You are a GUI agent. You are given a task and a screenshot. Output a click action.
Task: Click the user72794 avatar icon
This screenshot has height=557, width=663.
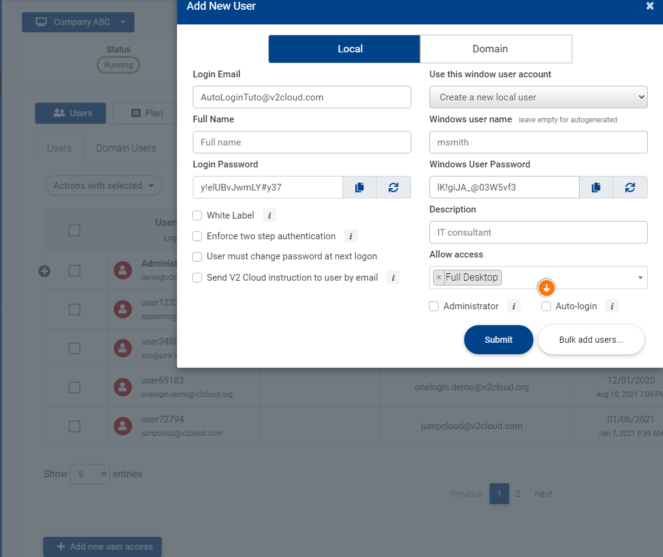pyautogui.click(x=123, y=426)
